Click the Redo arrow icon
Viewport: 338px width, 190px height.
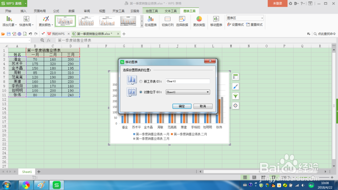click(x=36, y=34)
